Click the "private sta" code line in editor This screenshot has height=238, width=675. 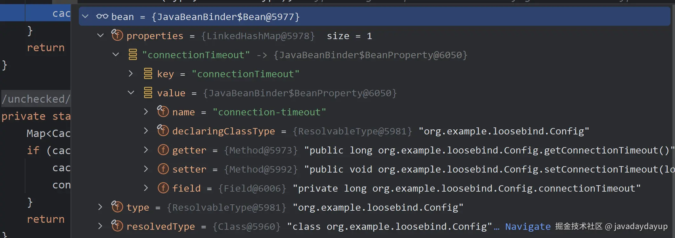point(36,116)
